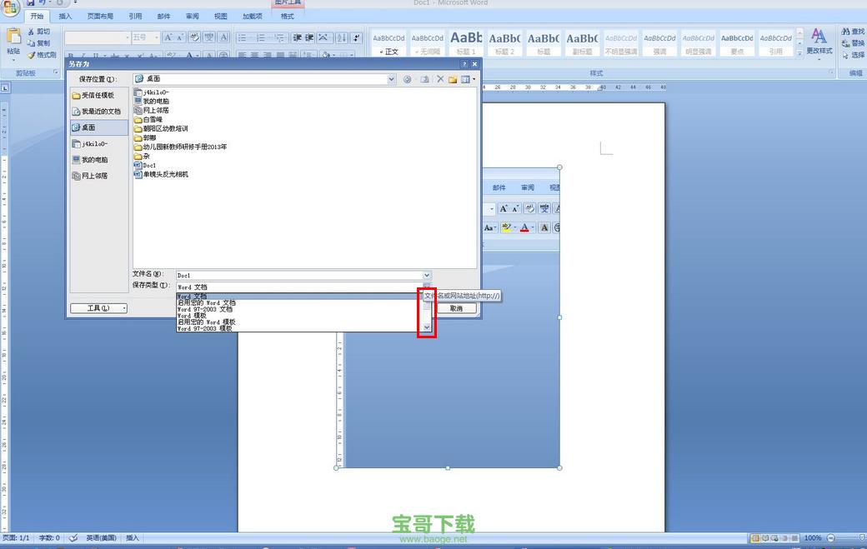Open the 工具 (Tools) menu button

tap(98, 308)
